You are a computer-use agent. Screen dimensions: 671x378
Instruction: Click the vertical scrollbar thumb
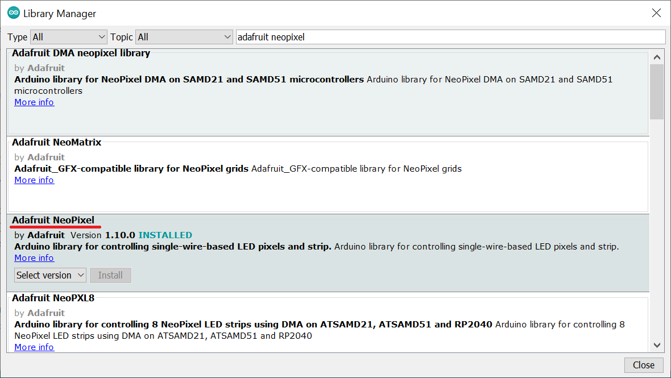point(657,92)
